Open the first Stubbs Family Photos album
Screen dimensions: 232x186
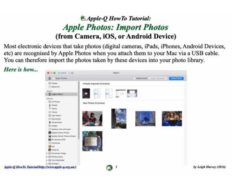(x=60, y=133)
